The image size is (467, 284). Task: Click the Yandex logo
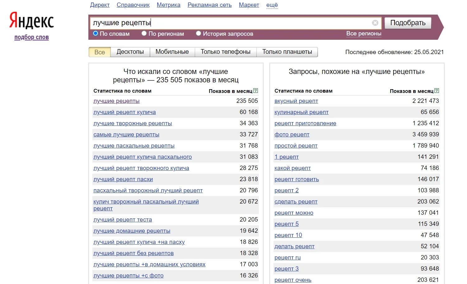pos(31,21)
